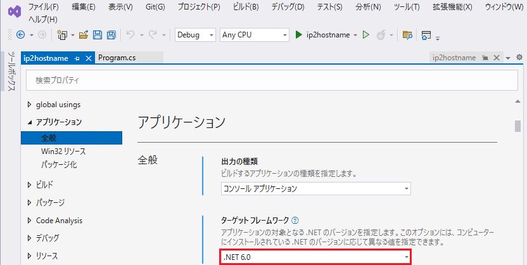Screen dimensions: 527x265
Task: Switch to the Program.cs tab
Action: 117,58
